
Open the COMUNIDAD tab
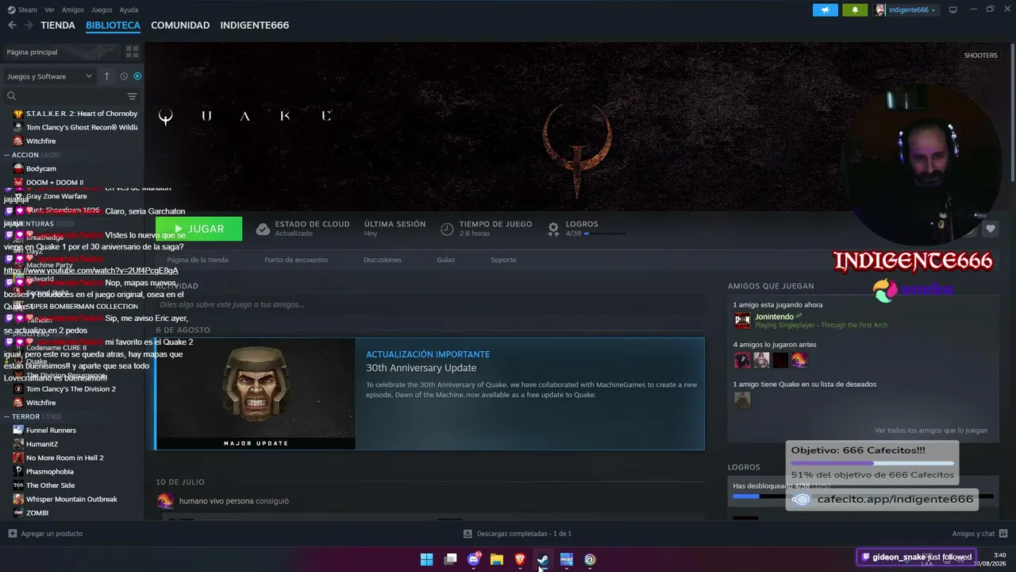point(180,25)
